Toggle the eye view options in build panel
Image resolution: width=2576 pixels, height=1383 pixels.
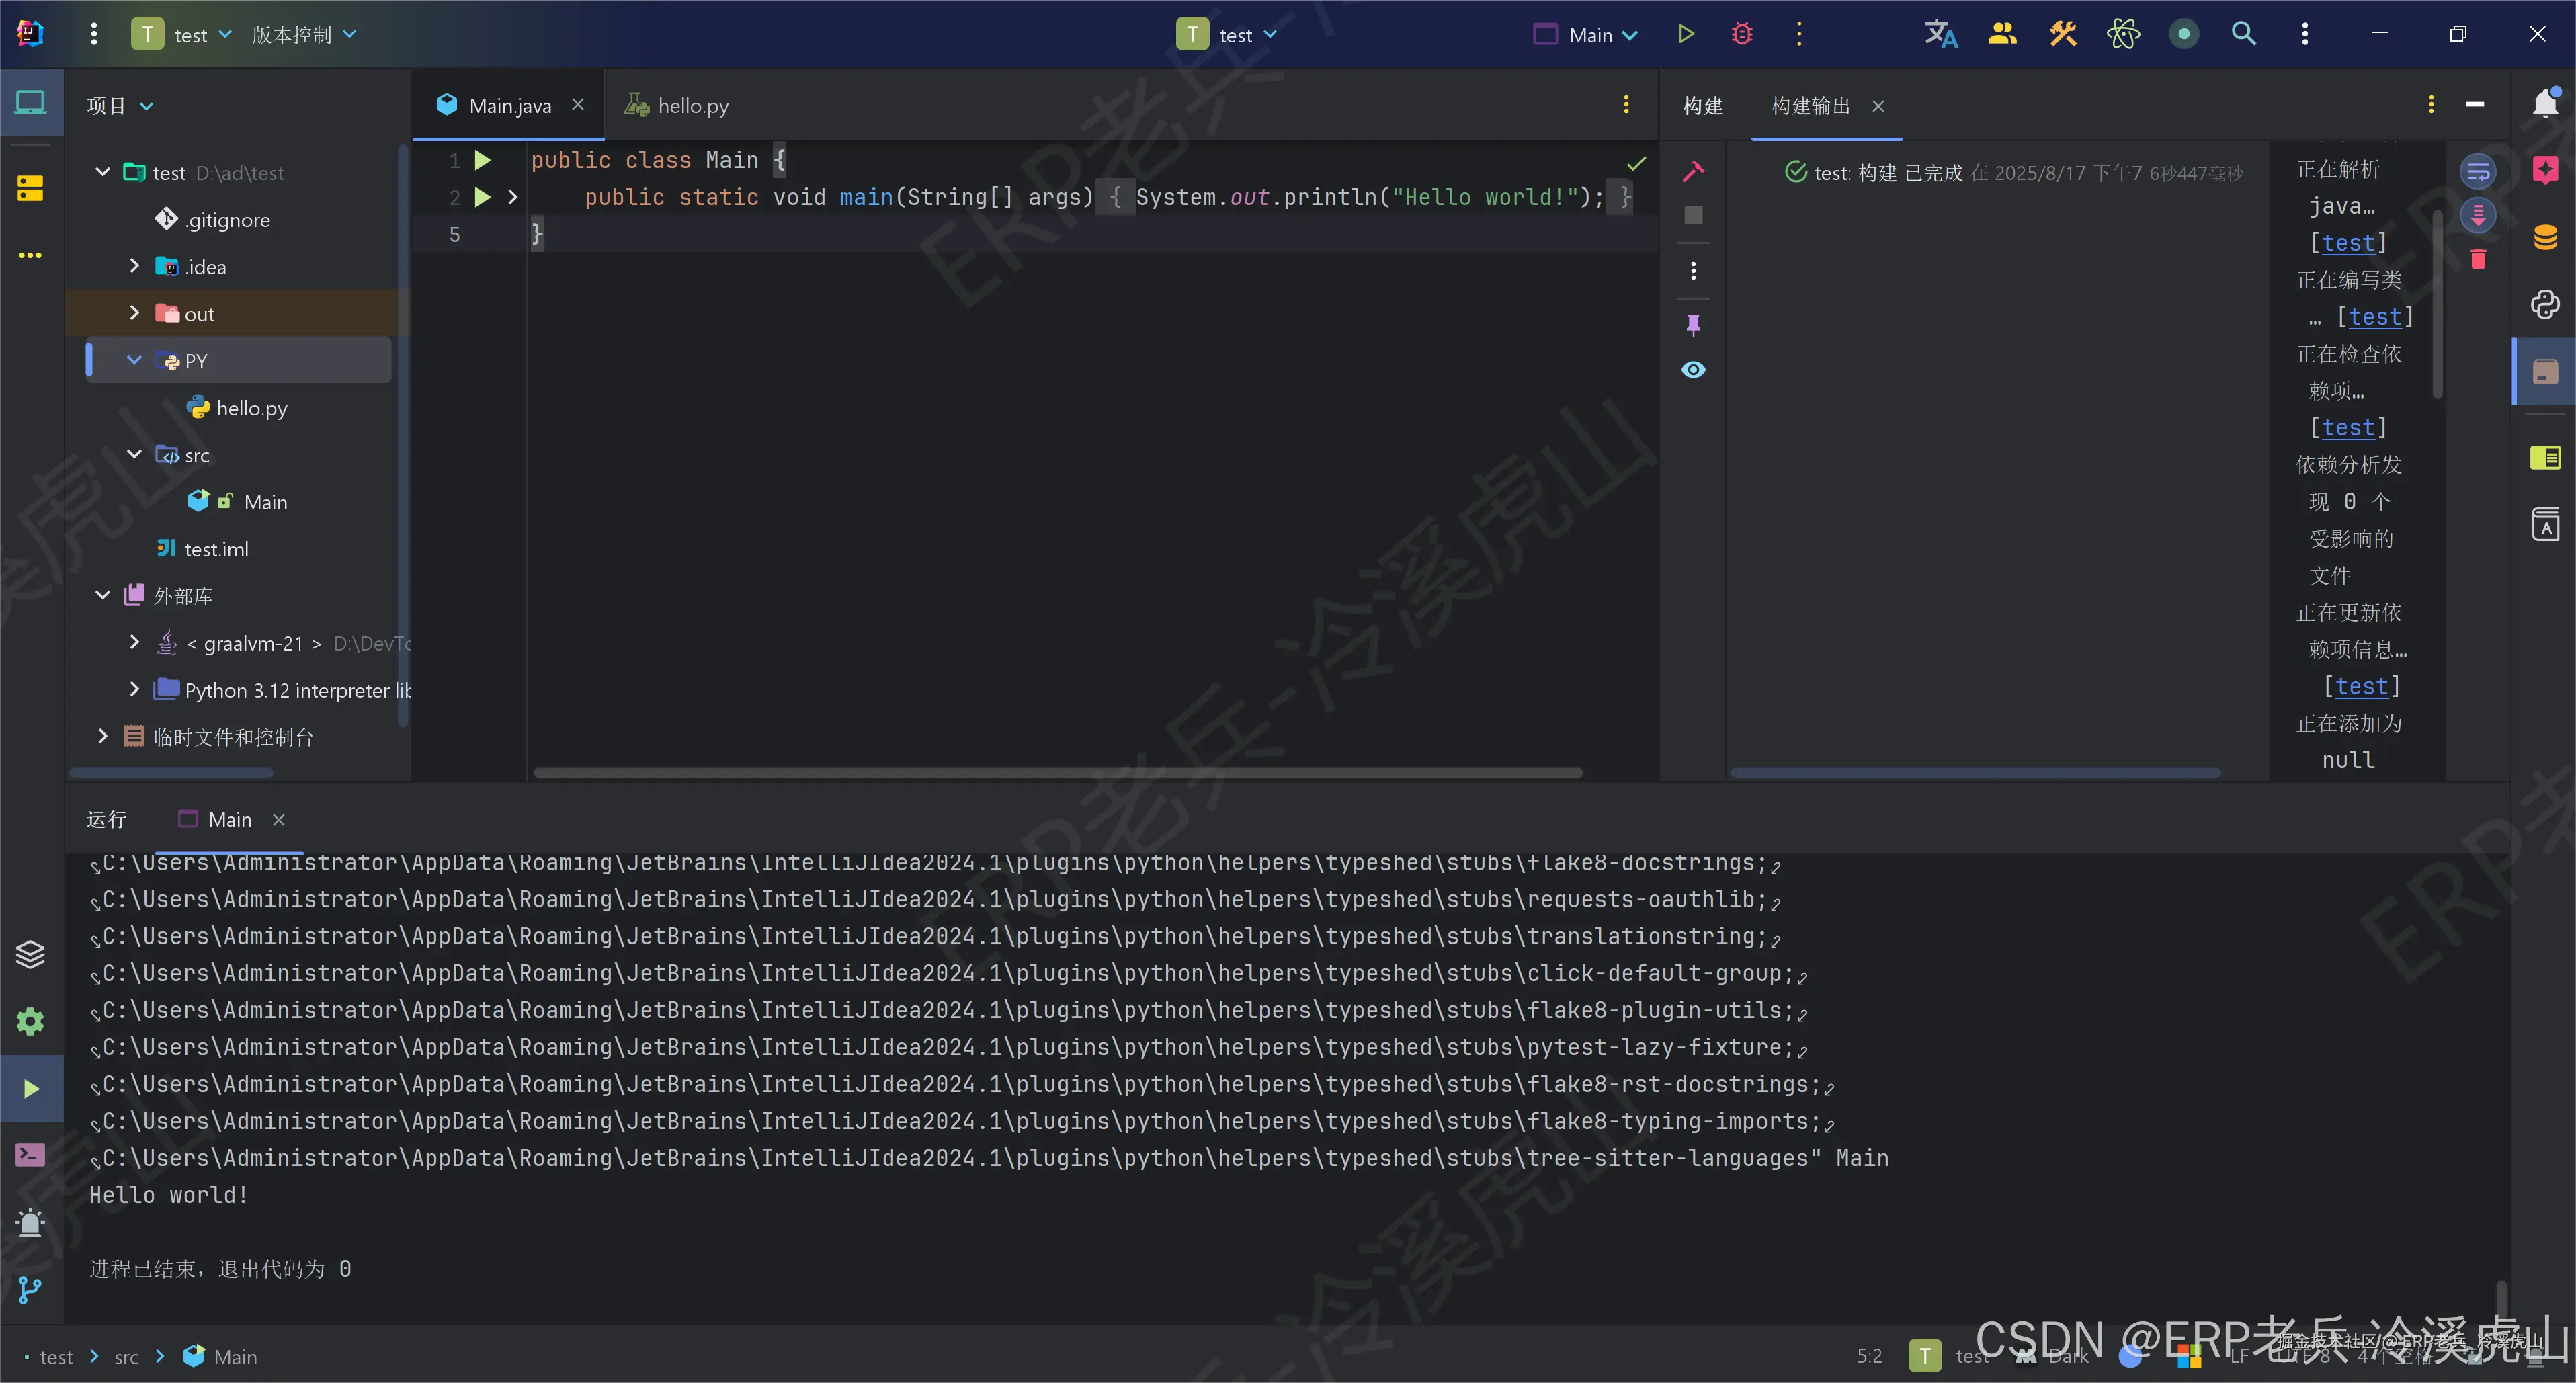1693,370
